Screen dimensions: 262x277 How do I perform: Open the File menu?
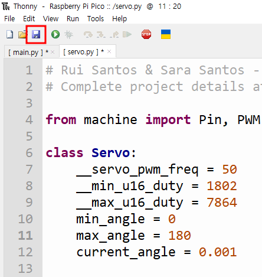tap(9, 19)
